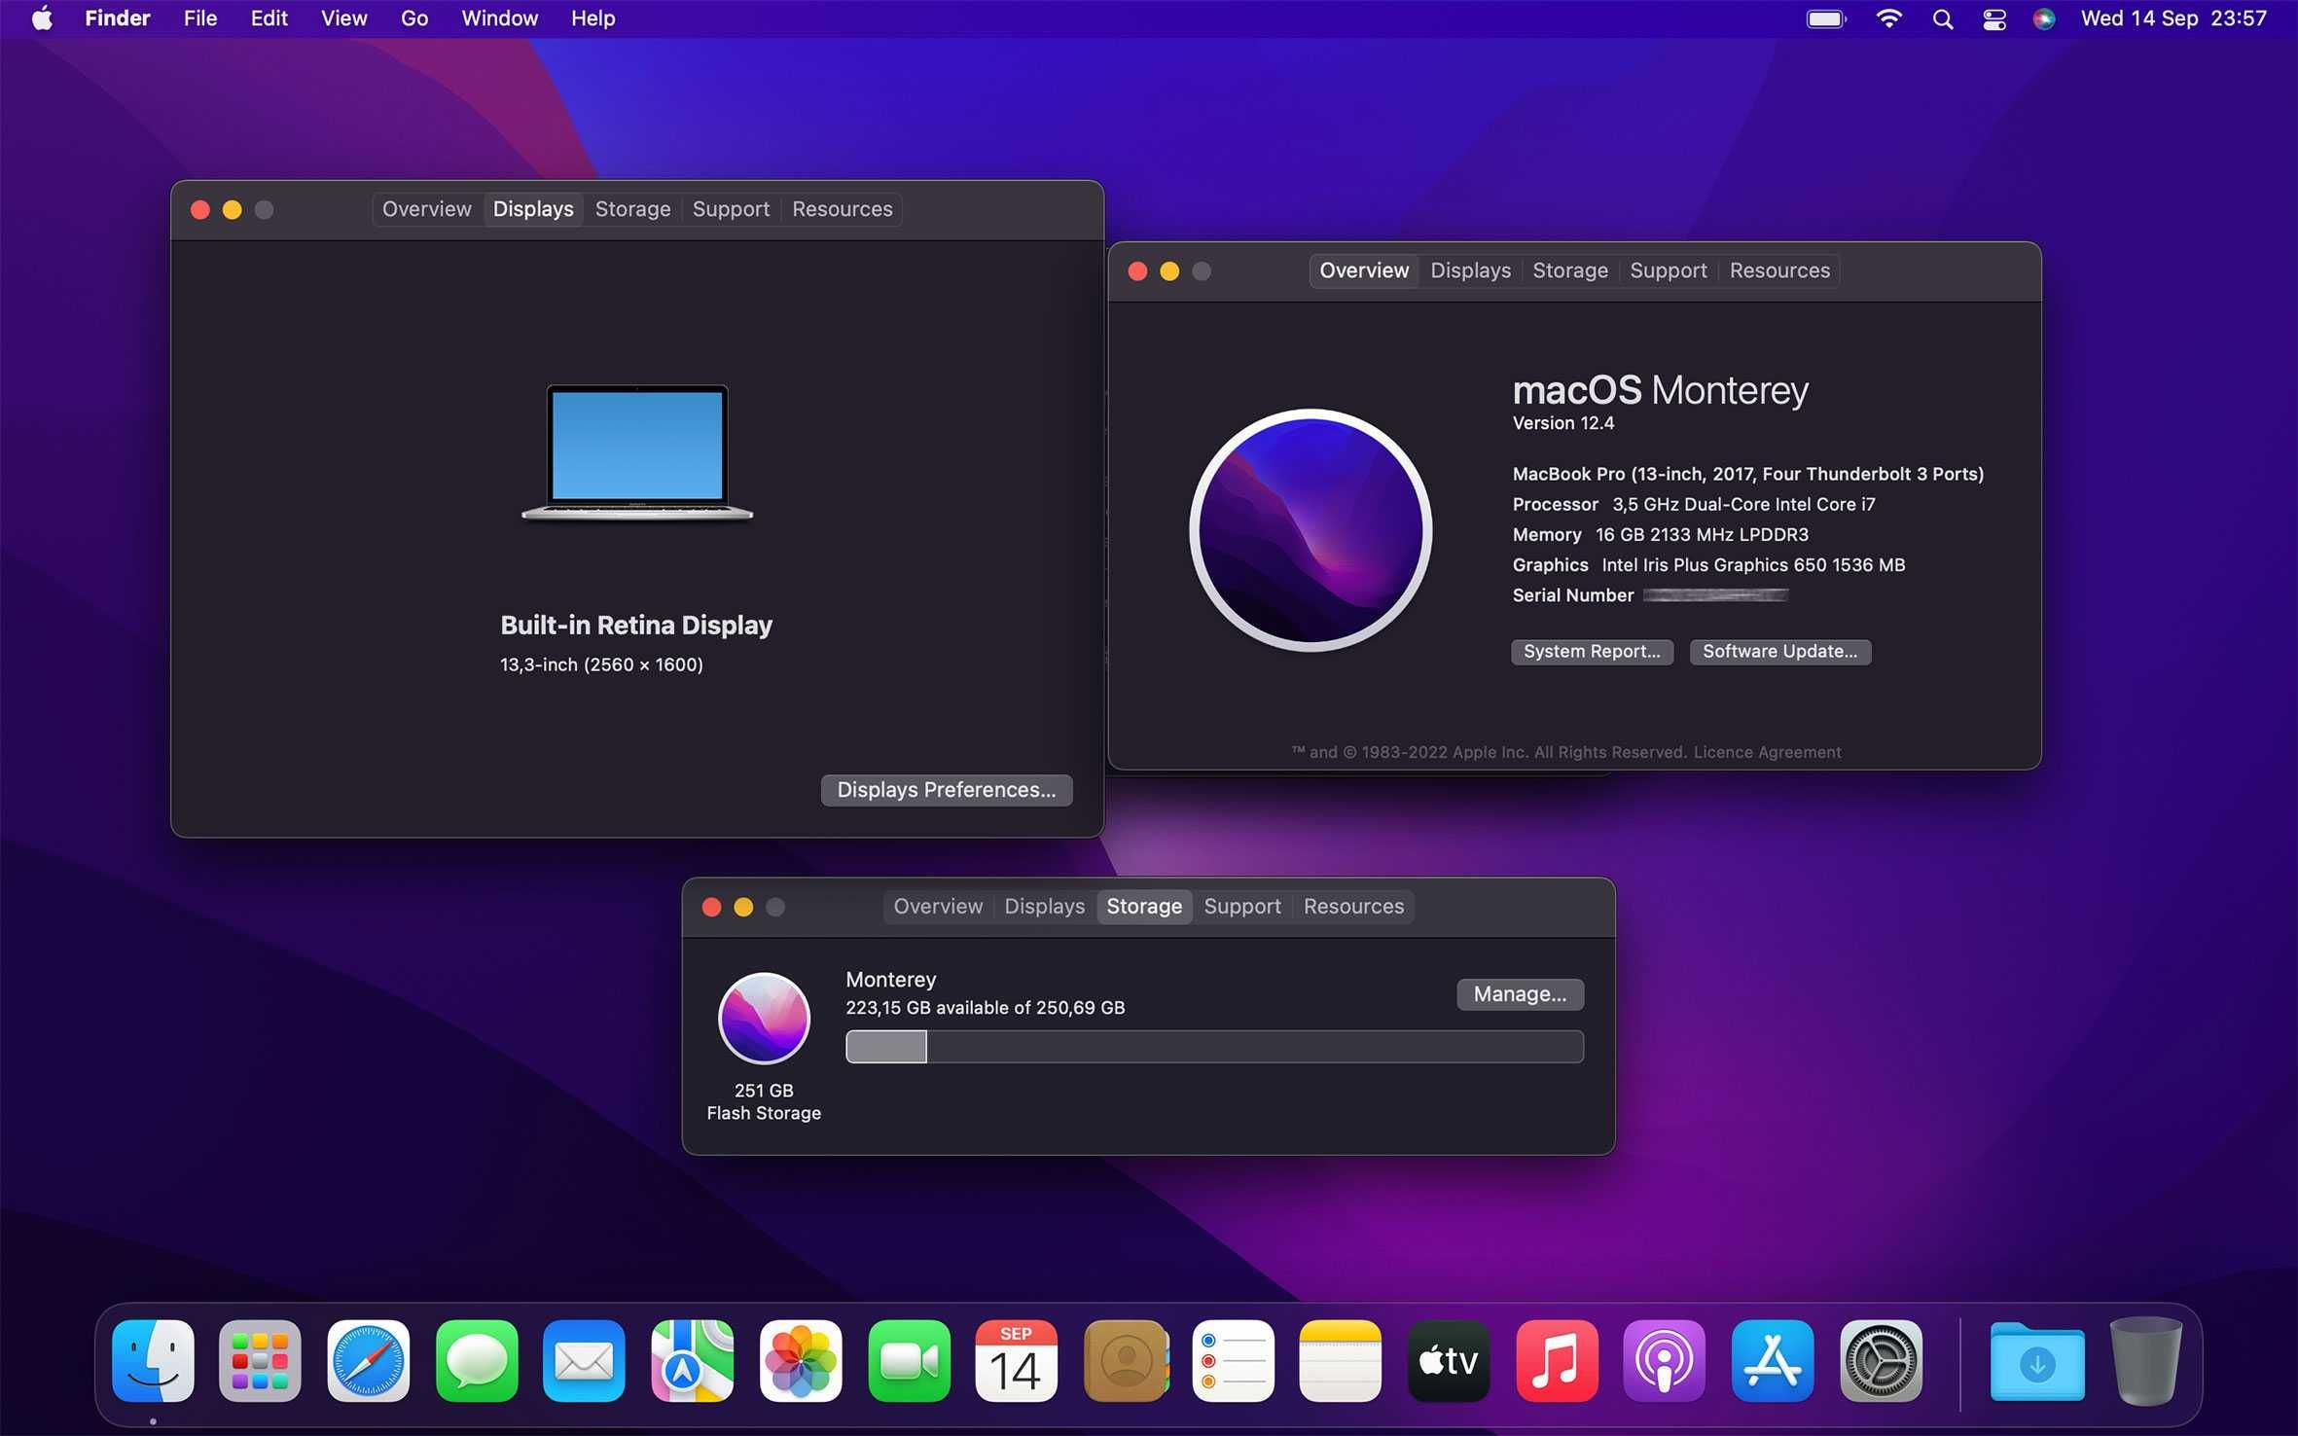
Task: Open Reminders from the Dock
Action: point(1233,1360)
